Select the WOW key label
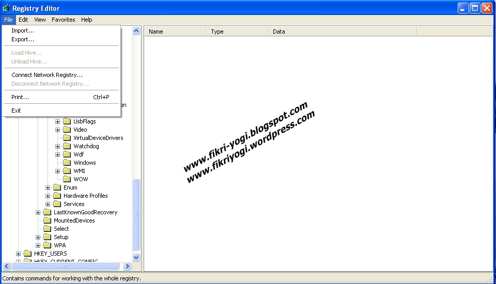The height and width of the screenshot is (284, 496). tap(81, 179)
